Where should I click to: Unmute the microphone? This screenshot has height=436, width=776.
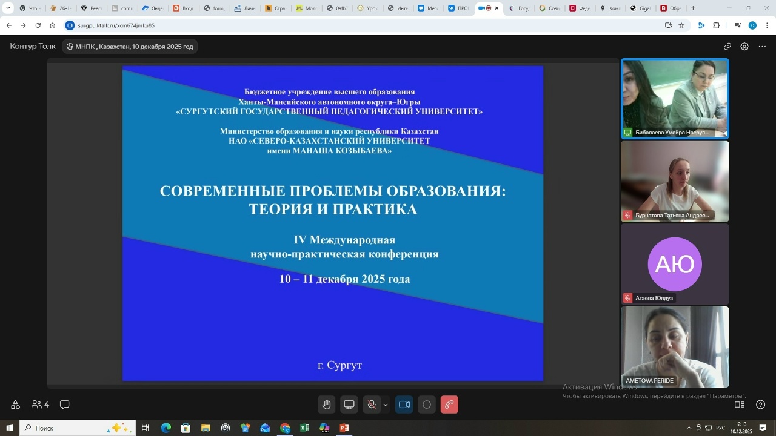372,405
